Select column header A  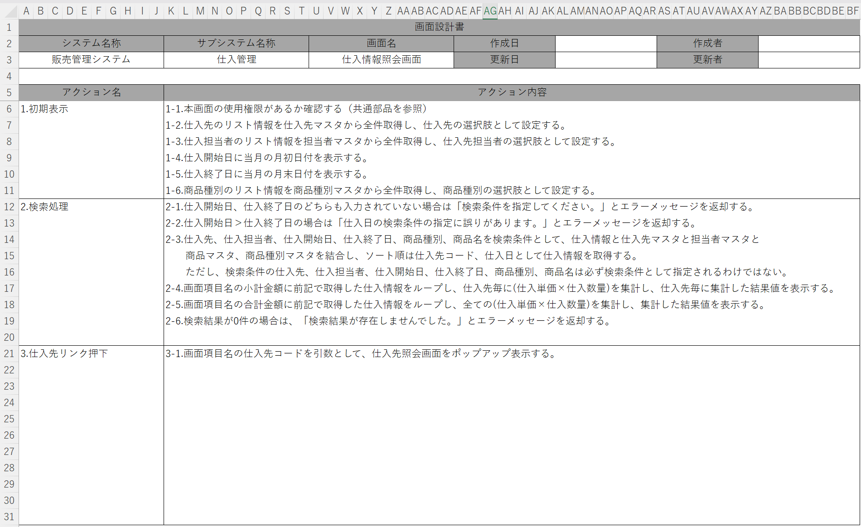coord(26,11)
